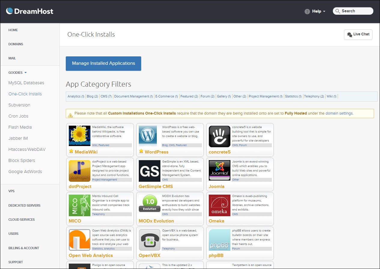Open the Subversion page
This screenshot has width=380, height=269.
19,105
